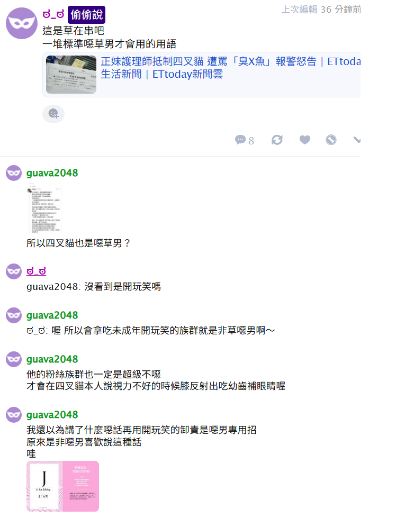This screenshot has width=396, height=527.
Task: Click avatar next to 他的粉絲族群 reply
Action: click(x=14, y=359)
